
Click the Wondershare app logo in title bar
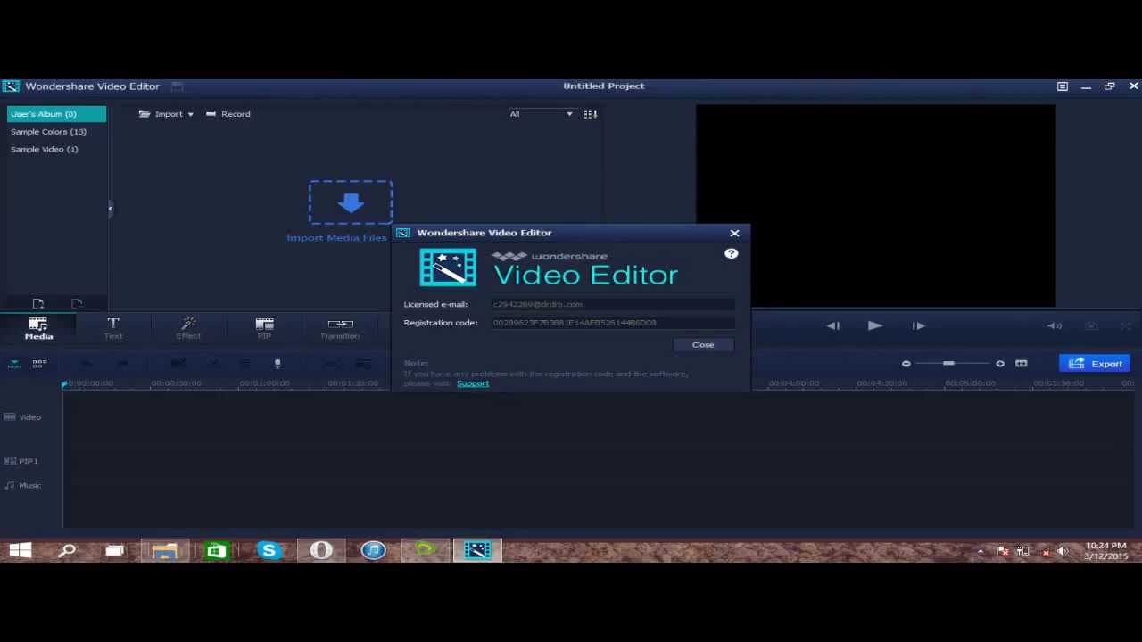10,86
